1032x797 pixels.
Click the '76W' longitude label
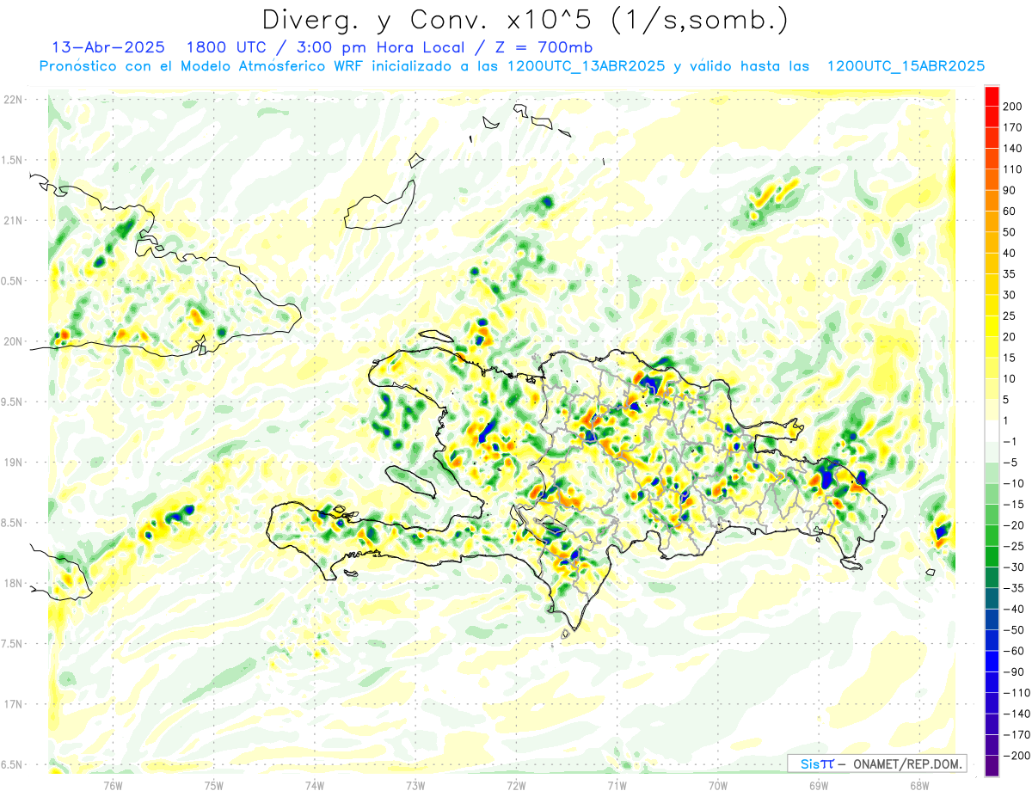click(113, 785)
